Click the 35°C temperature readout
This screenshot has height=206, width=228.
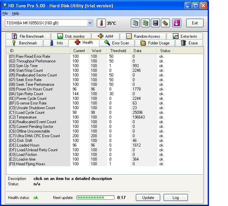[111, 23]
